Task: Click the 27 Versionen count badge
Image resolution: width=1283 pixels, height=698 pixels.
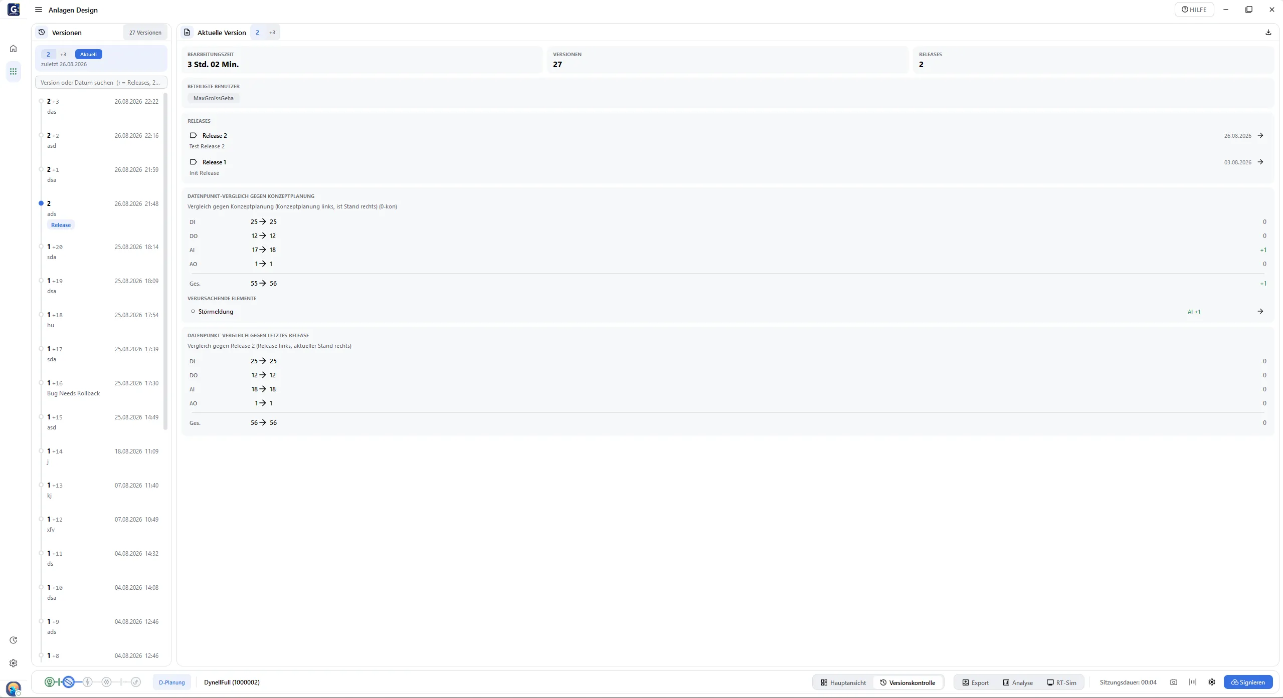Action: pyautogui.click(x=145, y=33)
